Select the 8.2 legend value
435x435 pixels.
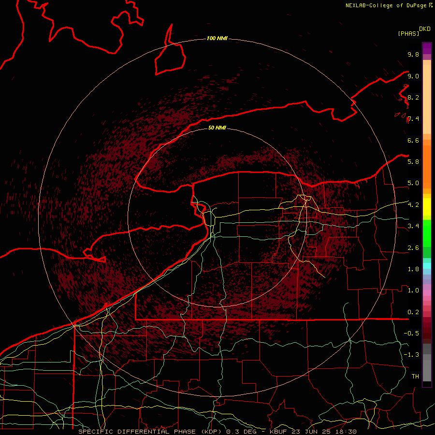[413, 97]
